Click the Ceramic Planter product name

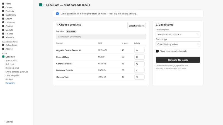(x=64, y=64)
